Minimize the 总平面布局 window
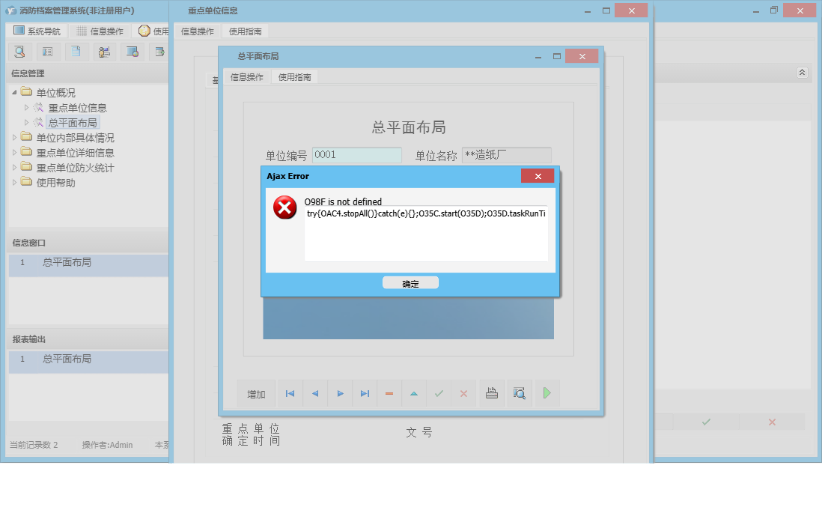Viewport: 822px width, 528px height. click(x=538, y=57)
